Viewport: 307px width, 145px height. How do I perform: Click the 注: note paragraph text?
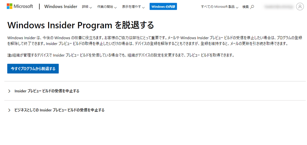[121, 55]
